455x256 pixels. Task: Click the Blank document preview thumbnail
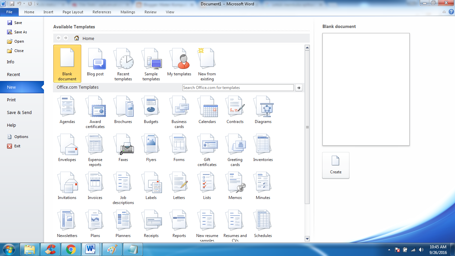[x=366, y=89]
